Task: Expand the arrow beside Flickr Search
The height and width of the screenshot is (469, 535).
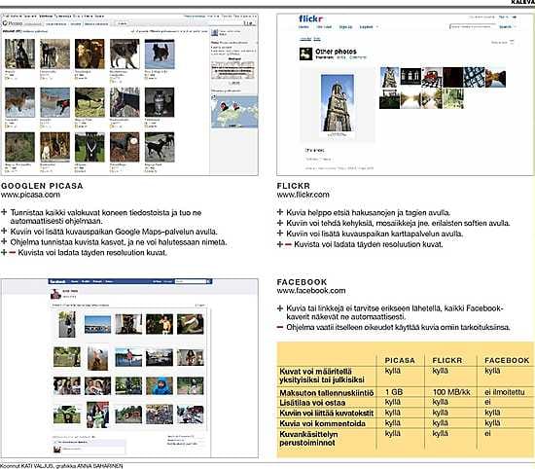Action: (515, 26)
